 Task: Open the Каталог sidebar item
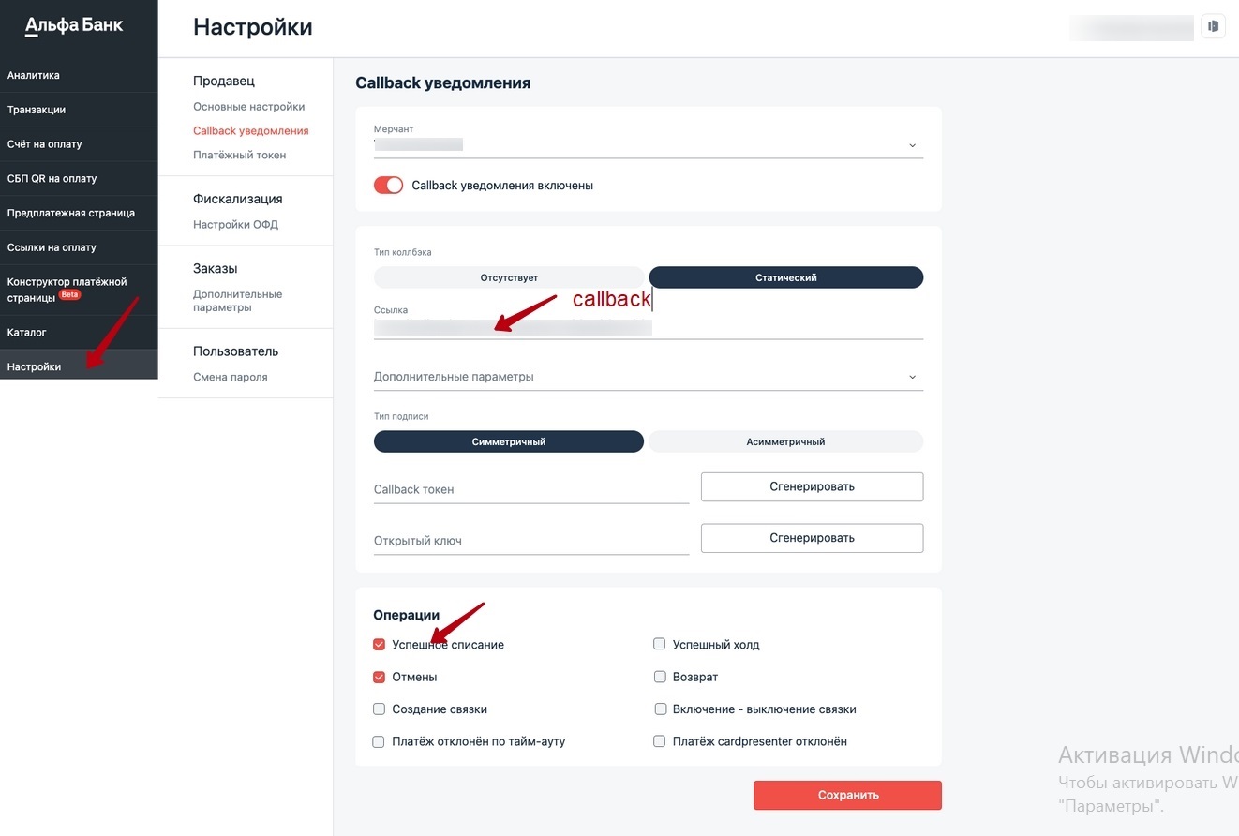(x=27, y=333)
